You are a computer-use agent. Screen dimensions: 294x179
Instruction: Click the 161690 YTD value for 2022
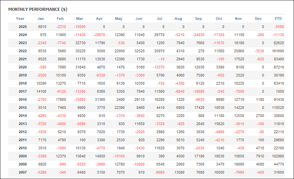pos(278,51)
